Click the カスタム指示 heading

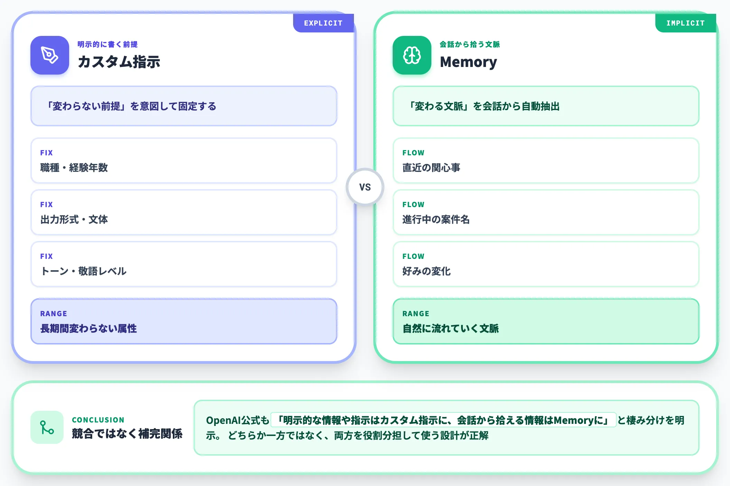click(x=119, y=62)
